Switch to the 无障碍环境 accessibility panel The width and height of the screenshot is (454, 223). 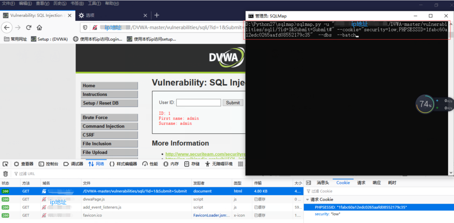coord(219,164)
